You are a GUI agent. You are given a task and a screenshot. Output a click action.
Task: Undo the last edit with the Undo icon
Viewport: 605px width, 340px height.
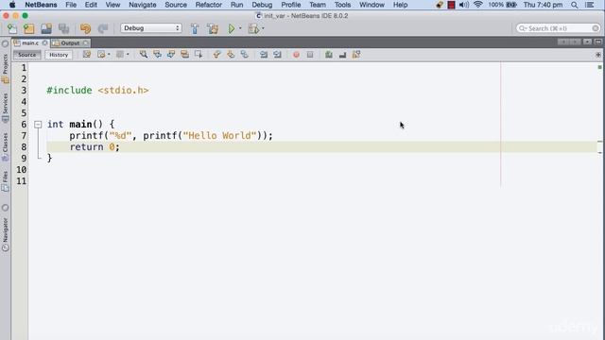point(85,28)
